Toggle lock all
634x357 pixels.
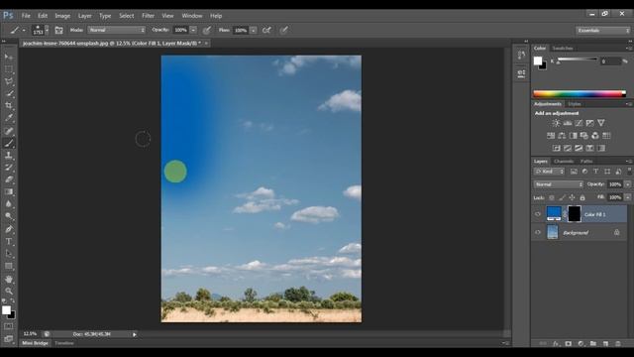click(x=582, y=197)
